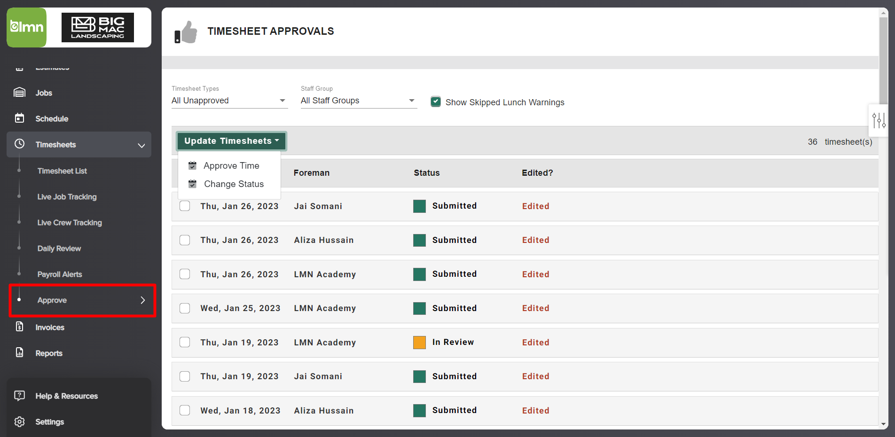Open the Timesheet Types dropdown
The image size is (895, 437).
(229, 101)
